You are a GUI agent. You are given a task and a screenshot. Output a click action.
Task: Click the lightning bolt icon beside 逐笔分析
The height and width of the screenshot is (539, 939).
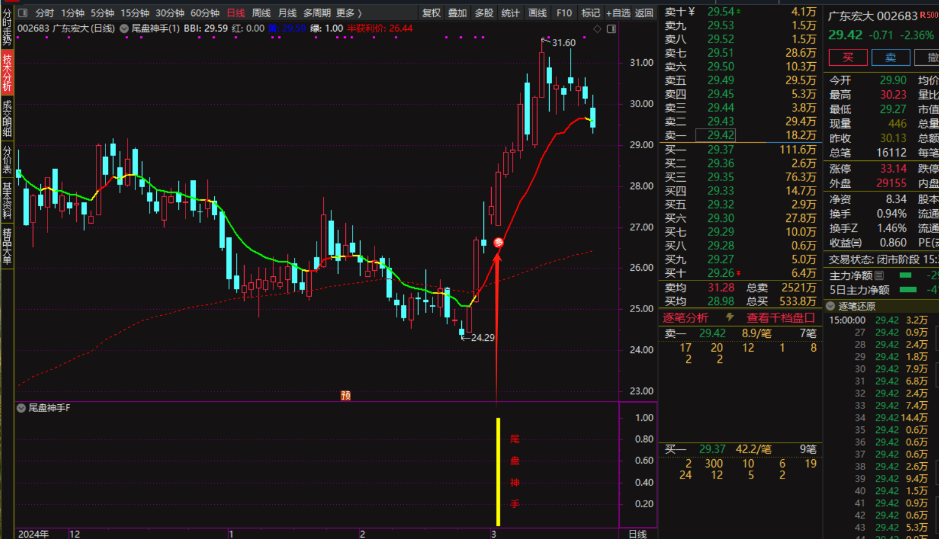[729, 317]
